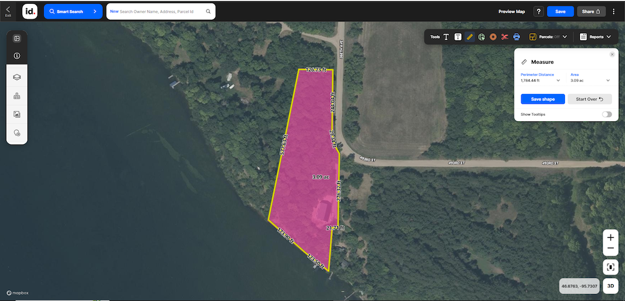The height and width of the screenshot is (301, 625).
Task: Switch to 3D map view
Action: (610, 286)
